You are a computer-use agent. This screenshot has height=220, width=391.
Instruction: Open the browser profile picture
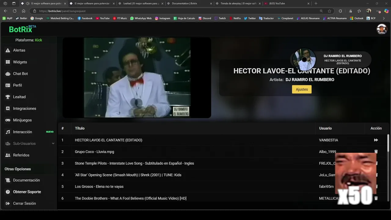tap(369, 11)
